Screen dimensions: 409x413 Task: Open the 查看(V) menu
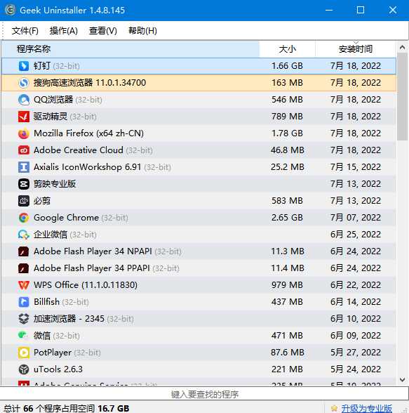[x=103, y=31]
